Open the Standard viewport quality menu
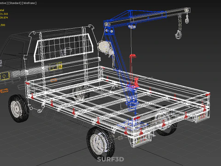Image resolution: width=221 pixels, height=166 pixels. pyautogui.click(x=15, y=3)
